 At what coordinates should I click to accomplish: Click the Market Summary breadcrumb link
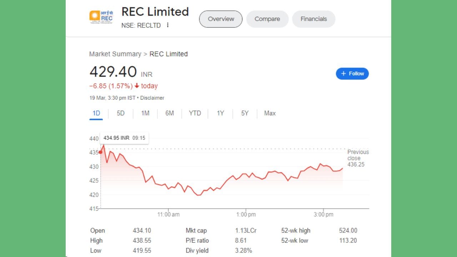point(115,54)
